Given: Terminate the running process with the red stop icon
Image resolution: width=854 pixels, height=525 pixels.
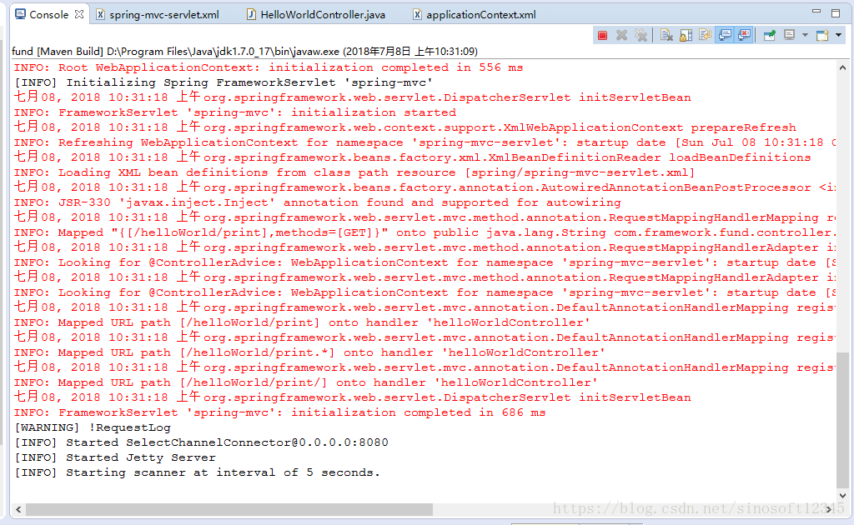Looking at the screenshot, I should click(x=602, y=35).
